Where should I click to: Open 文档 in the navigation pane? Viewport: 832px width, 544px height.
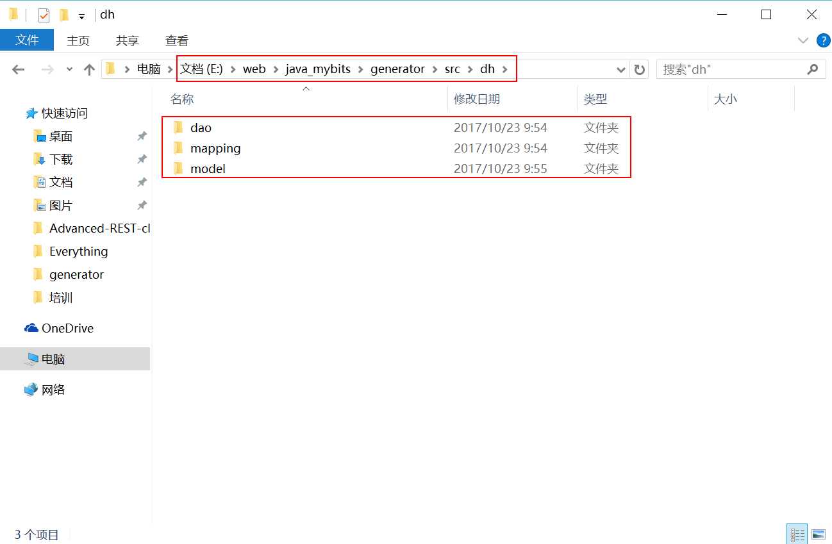[x=61, y=183]
